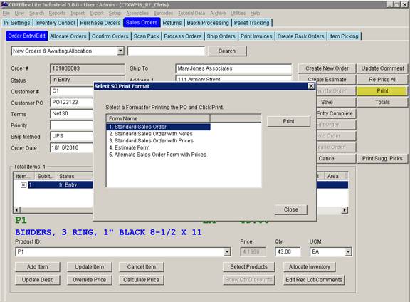Click the Add Item button
This screenshot has height=302, width=410.
tap(38, 266)
